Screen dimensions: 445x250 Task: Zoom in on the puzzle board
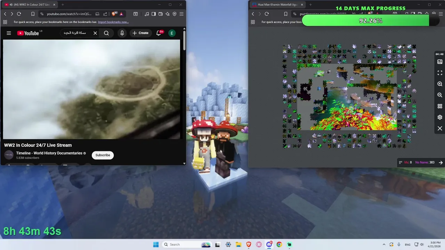coord(440,84)
